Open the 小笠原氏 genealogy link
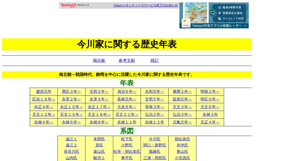 pos(182,158)
